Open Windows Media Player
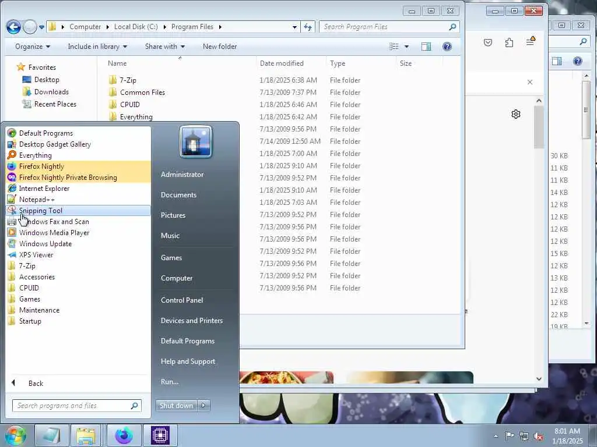Screen dimensions: 597x447 [x=78, y=233]
